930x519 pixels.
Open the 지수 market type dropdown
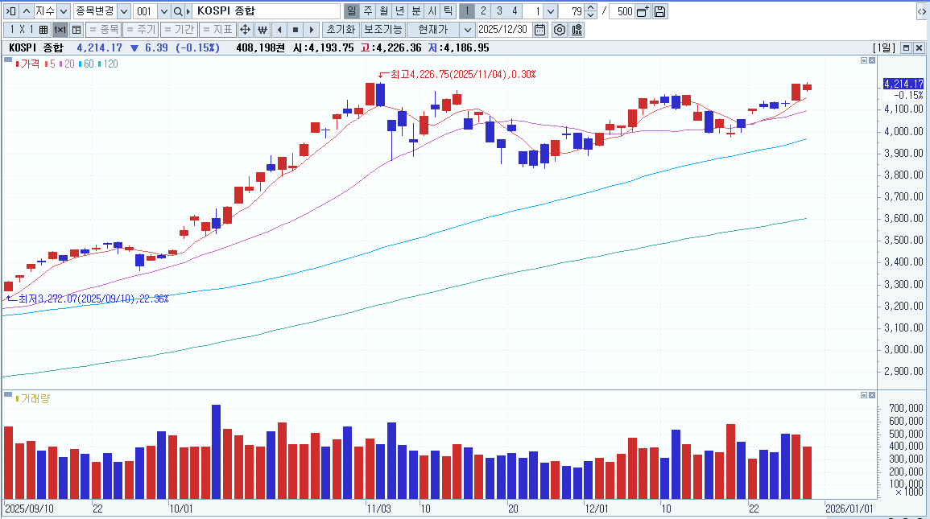(64, 11)
